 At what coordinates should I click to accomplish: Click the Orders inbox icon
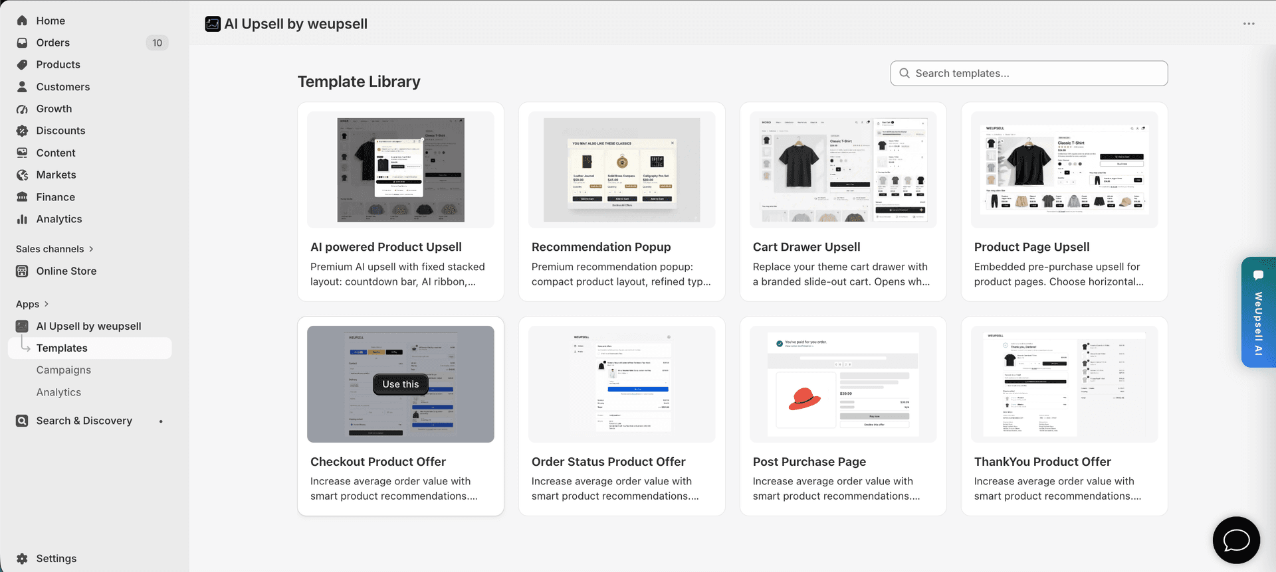pos(22,42)
